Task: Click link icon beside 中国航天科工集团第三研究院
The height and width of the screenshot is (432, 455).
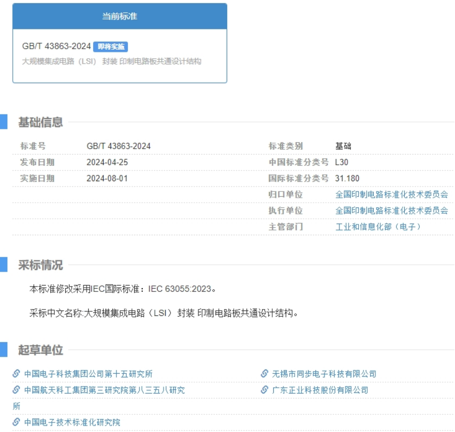Action: pos(17,390)
